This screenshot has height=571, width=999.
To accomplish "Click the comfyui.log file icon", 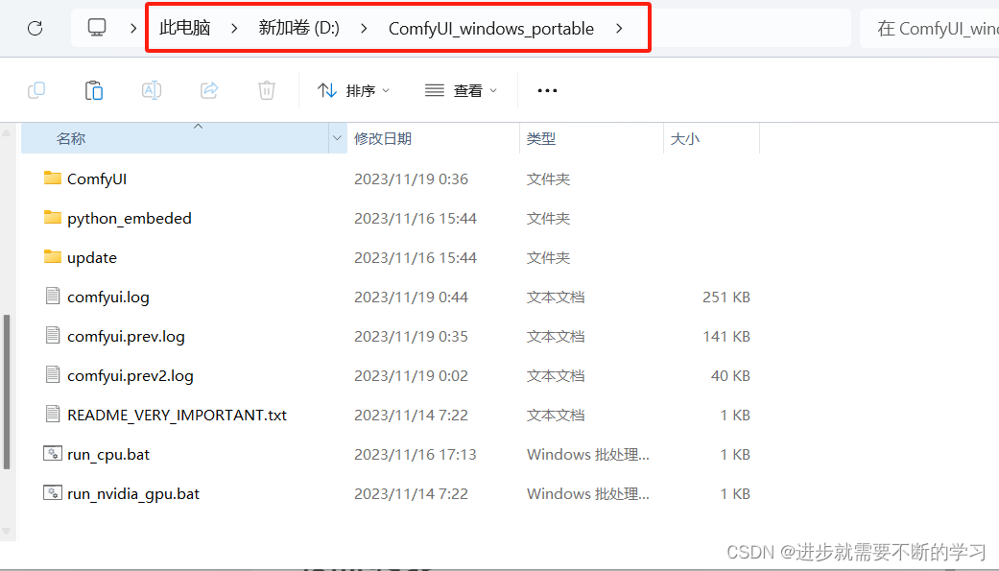I will coord(53,296).
